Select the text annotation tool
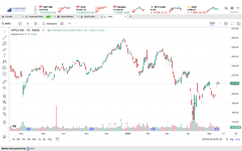This screenshot has width=242, height=151. (x=4, y=56)
